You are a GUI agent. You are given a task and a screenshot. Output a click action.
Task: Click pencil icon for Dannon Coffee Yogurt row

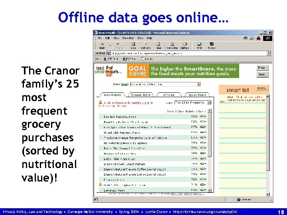click(x=203, y=169)
